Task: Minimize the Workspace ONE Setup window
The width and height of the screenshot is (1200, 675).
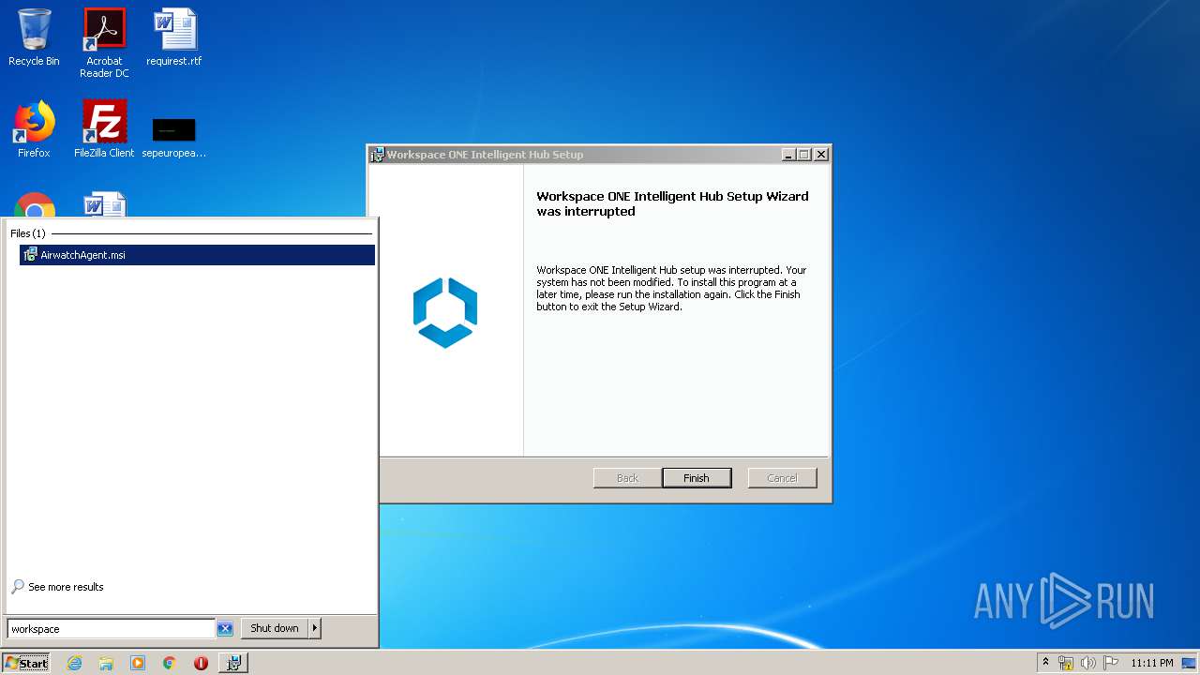Action: pyautogui.click(x=788, y=155)
